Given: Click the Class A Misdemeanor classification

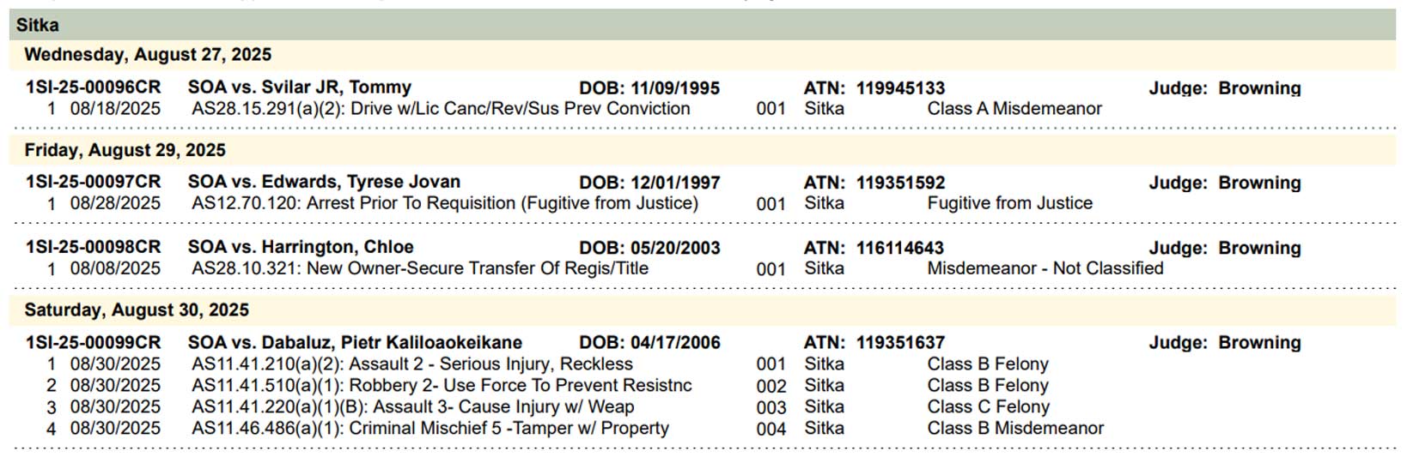Looking at the screenshot, I should point(1014,109).
